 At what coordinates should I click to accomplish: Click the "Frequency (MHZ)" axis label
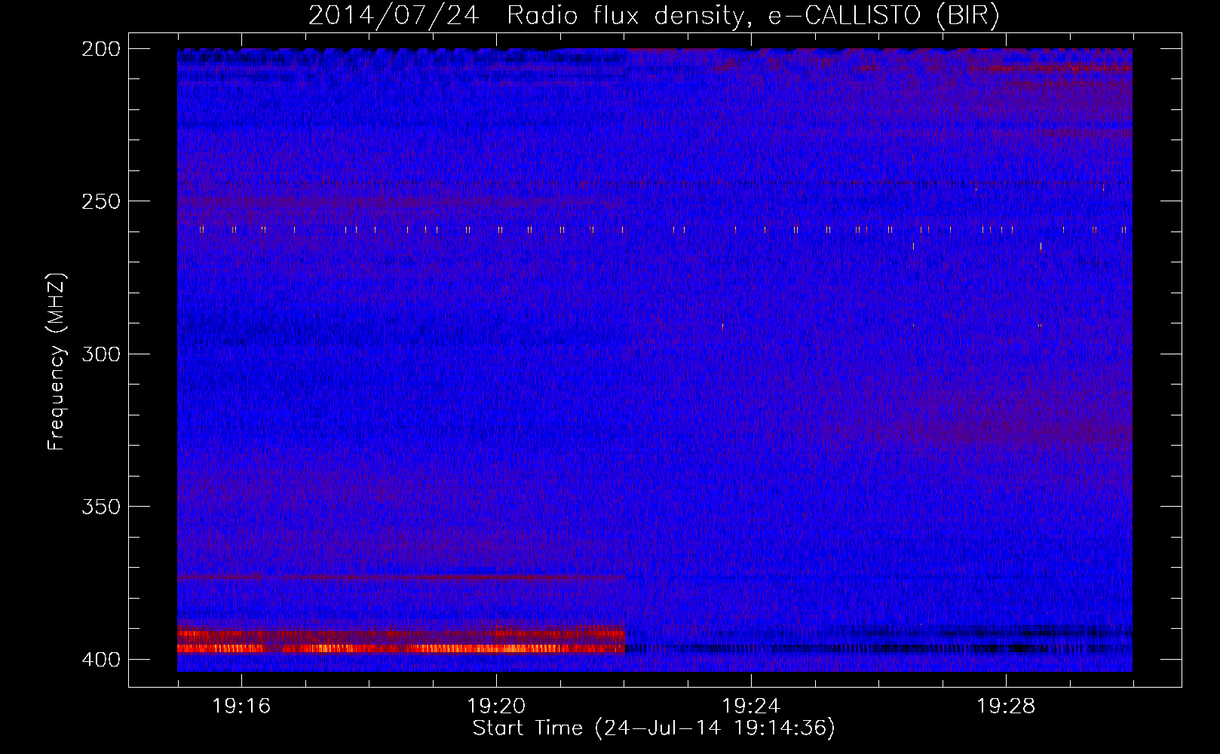[x=57, y=361]
